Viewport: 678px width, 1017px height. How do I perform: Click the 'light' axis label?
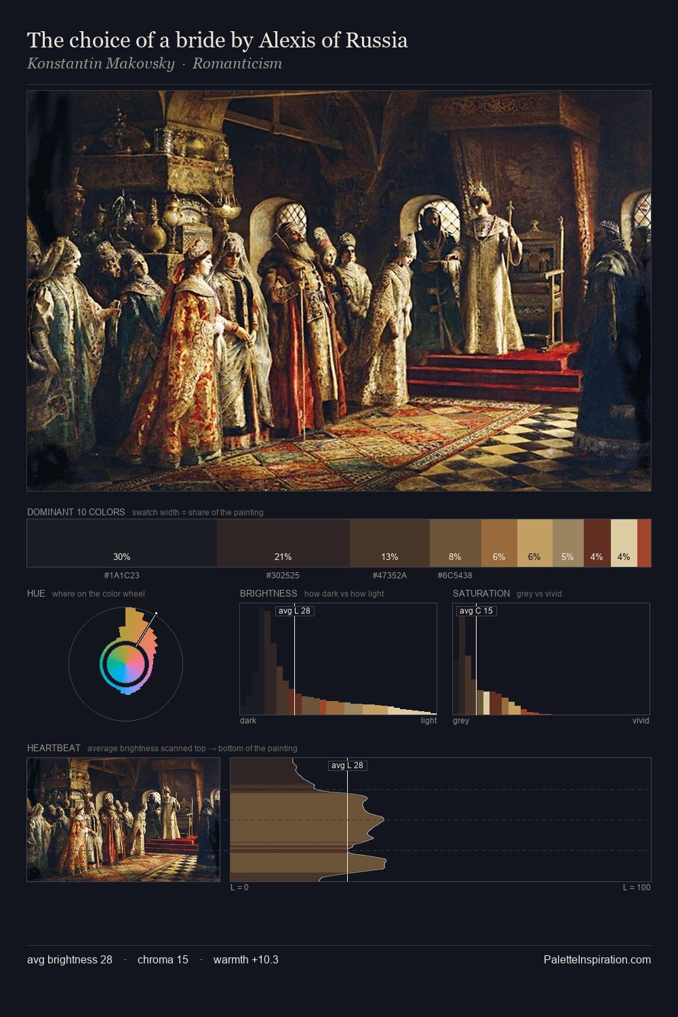click(x=428, y=721)
